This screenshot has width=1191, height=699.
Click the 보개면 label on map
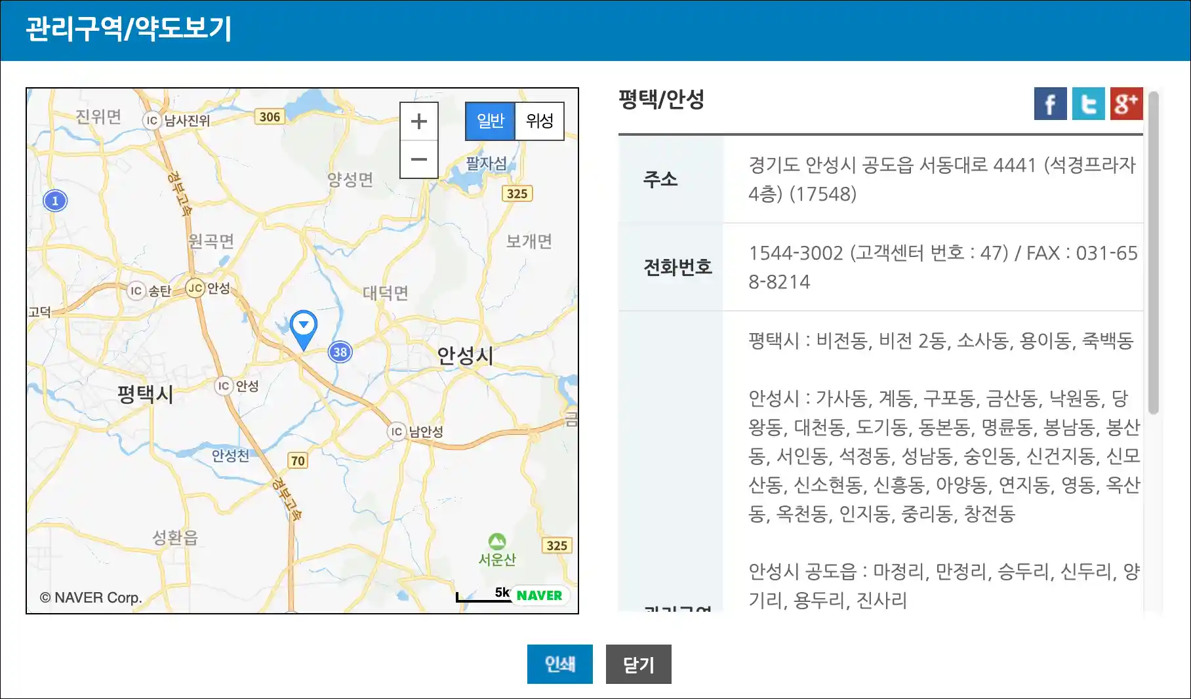coord(529,241)
